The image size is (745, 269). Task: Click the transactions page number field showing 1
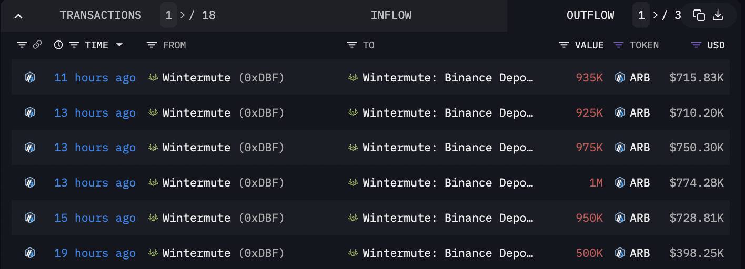click(168, 15)
